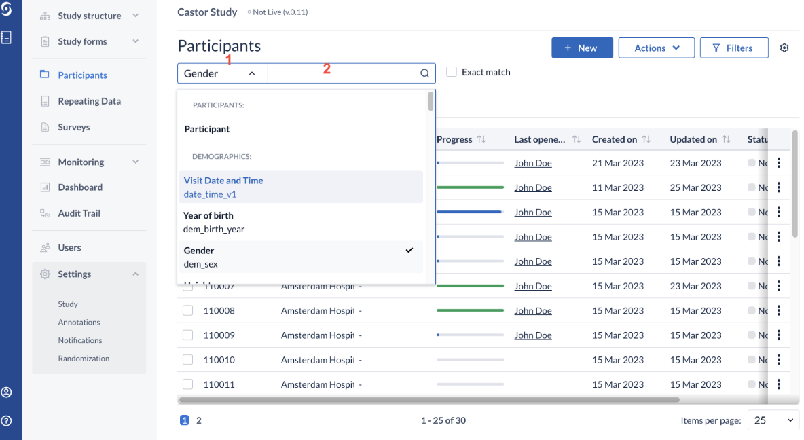Sort by Created on column arrows
Viewport: 804px width, 440px height.
coord(646,139)
